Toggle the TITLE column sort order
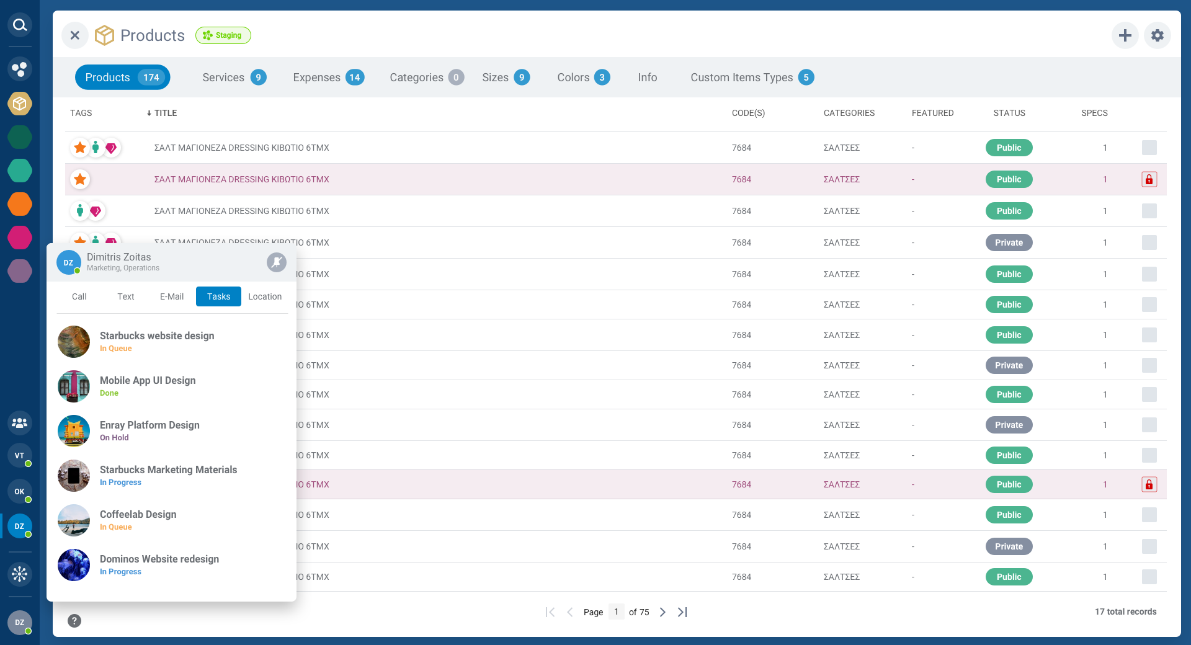Viewport: 1191px width, 645px height. tap(161, 113)
